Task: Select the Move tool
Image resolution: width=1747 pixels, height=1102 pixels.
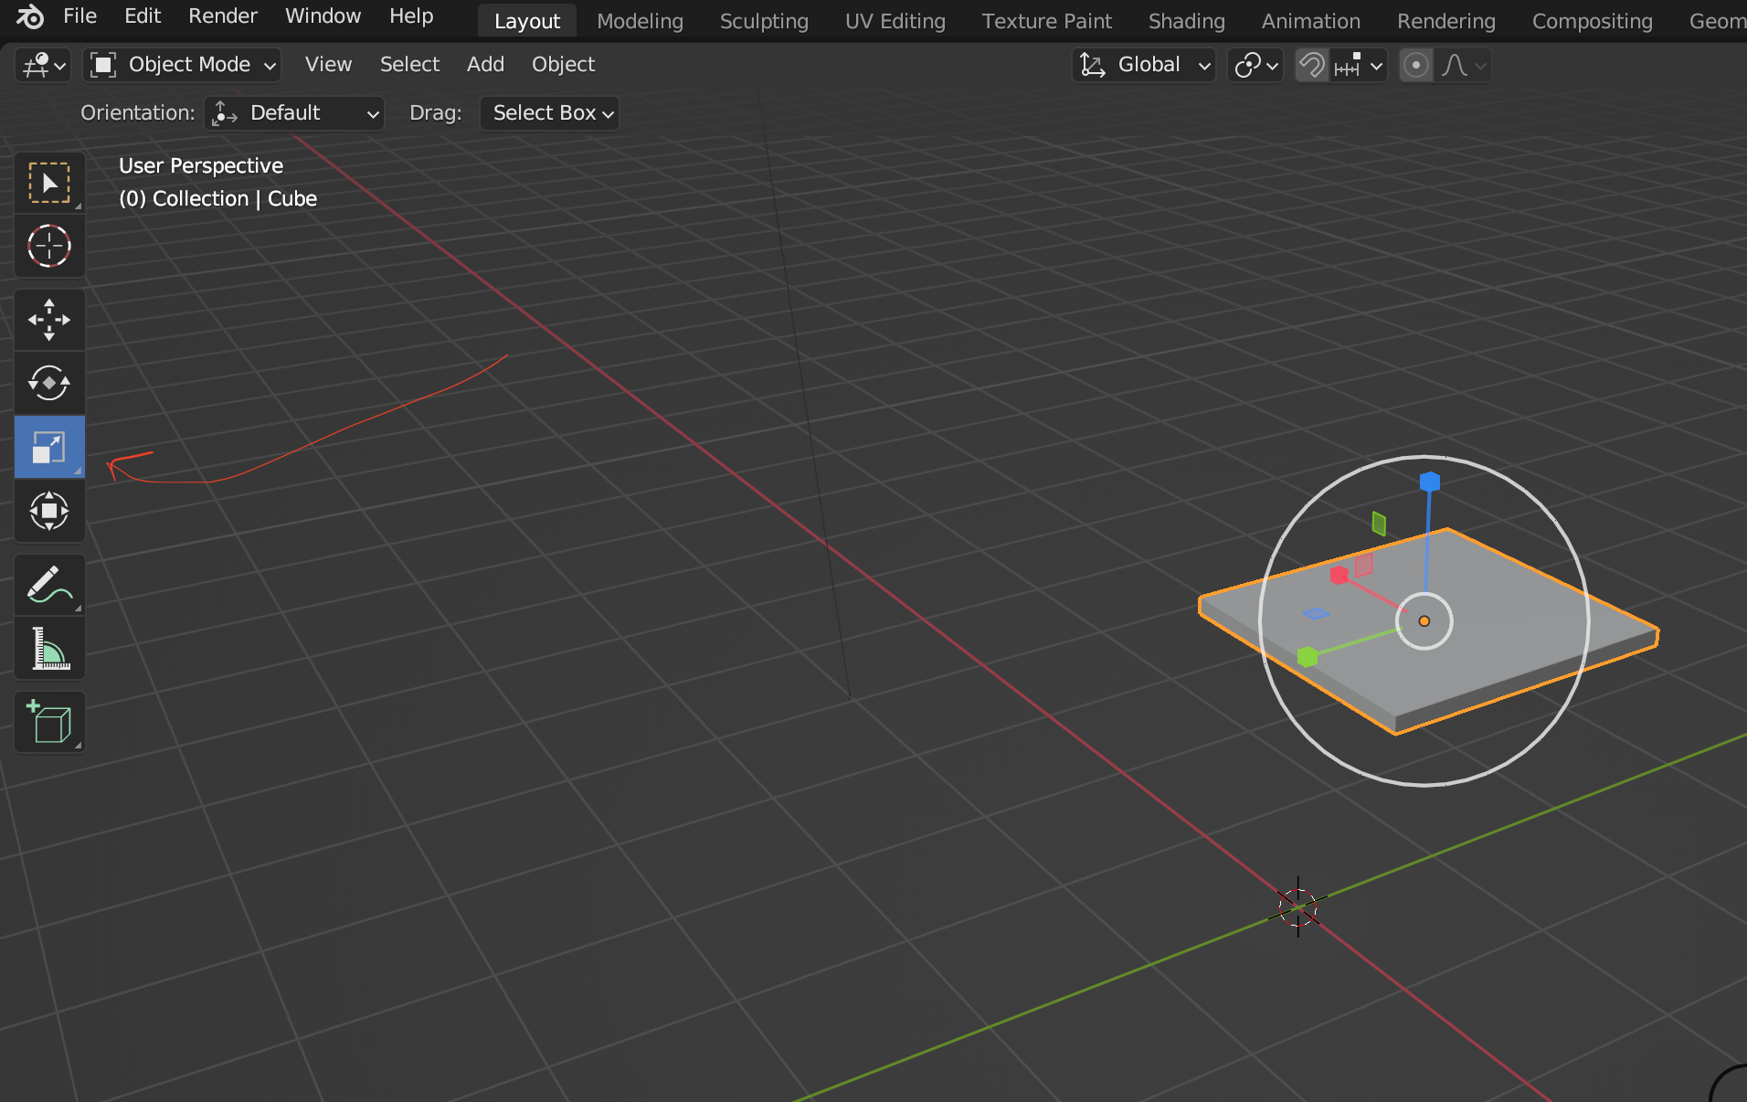Action: pyautogui.click(x=49, y=320)
